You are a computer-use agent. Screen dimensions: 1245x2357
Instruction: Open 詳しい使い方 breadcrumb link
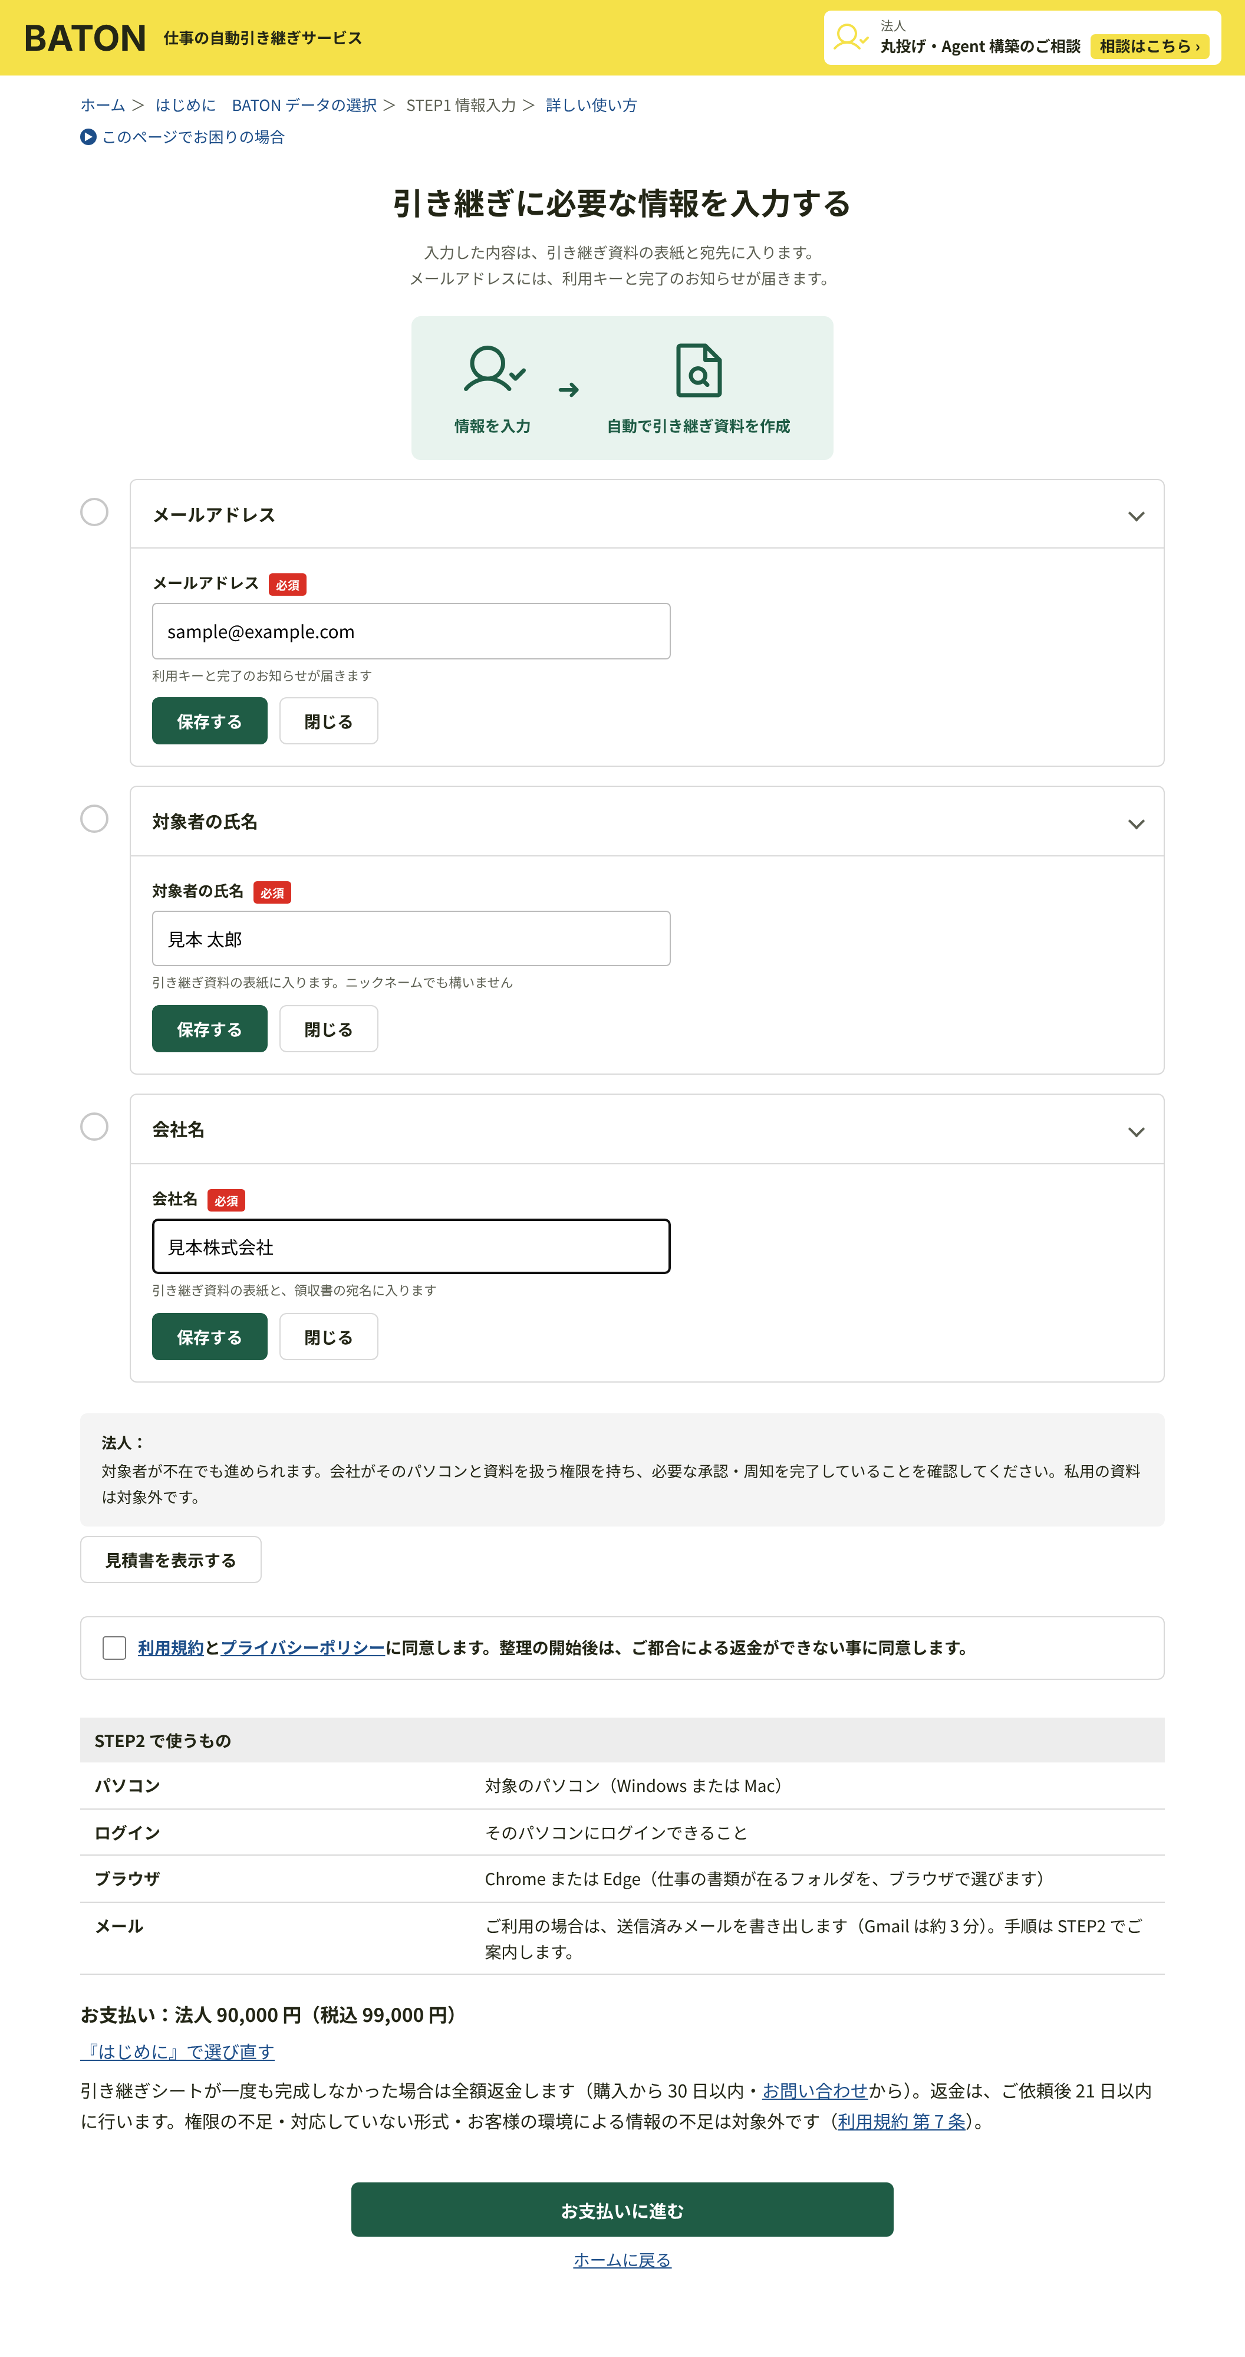point(592,105)
